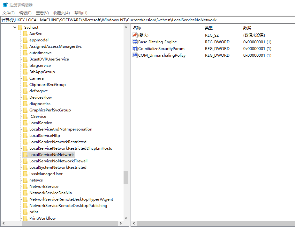Click the ICService folder icon
The image size is (295, 227).
[x=26, y=117]
